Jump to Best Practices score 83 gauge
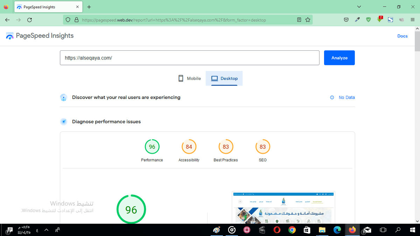Viewport: 420px width, 236px height. click(226, 147)
